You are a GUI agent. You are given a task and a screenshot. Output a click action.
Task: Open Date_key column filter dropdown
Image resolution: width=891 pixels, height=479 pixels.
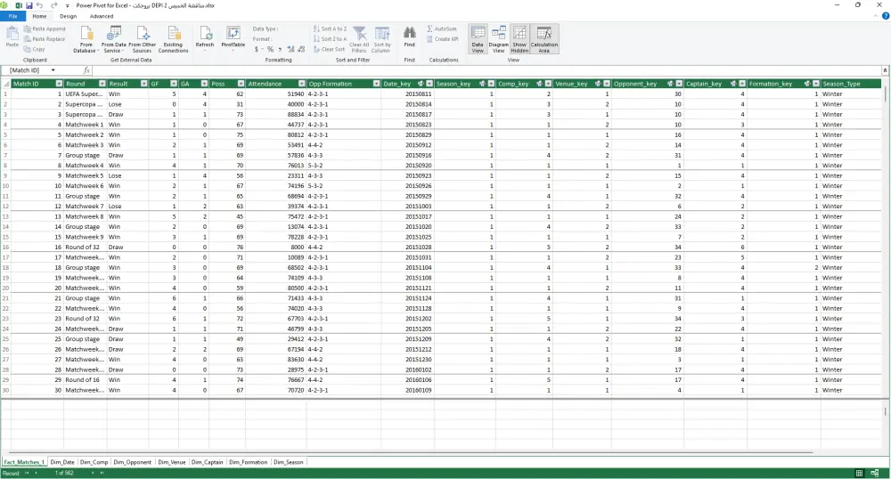click(429, 84)
